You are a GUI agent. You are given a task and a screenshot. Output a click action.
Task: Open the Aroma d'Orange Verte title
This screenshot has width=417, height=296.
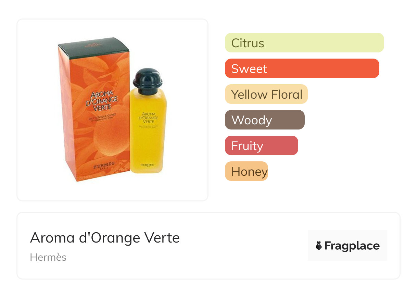tap(105, 237)
